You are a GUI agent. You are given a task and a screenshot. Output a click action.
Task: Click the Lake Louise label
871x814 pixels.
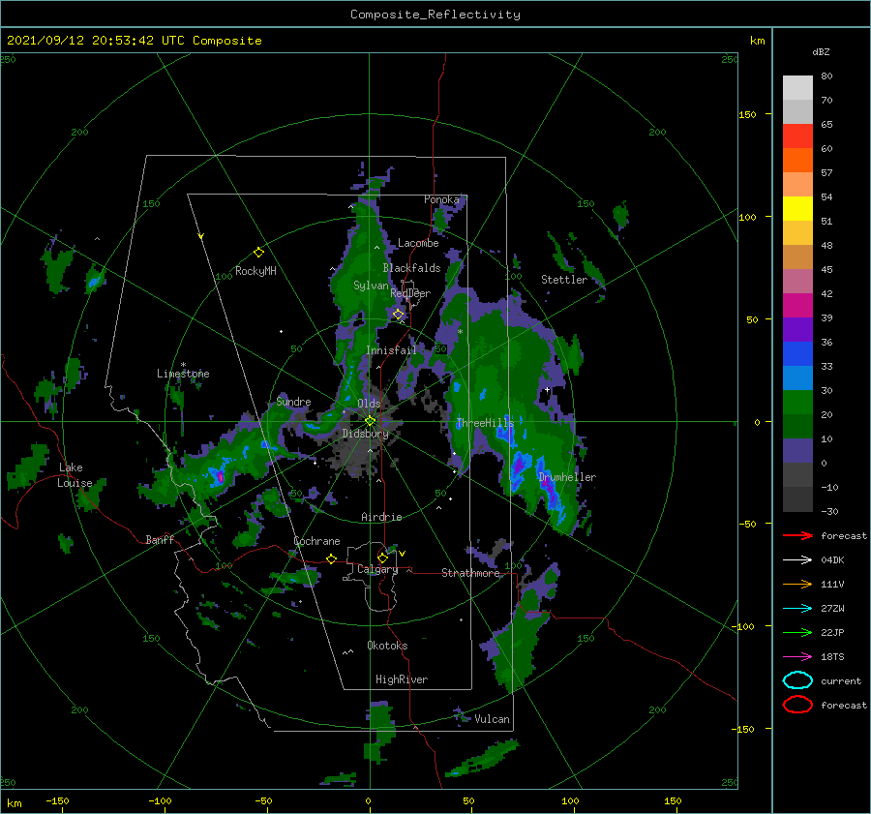75,475
